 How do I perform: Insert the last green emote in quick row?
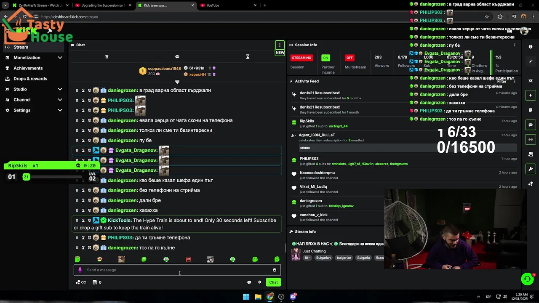point(277,259)
